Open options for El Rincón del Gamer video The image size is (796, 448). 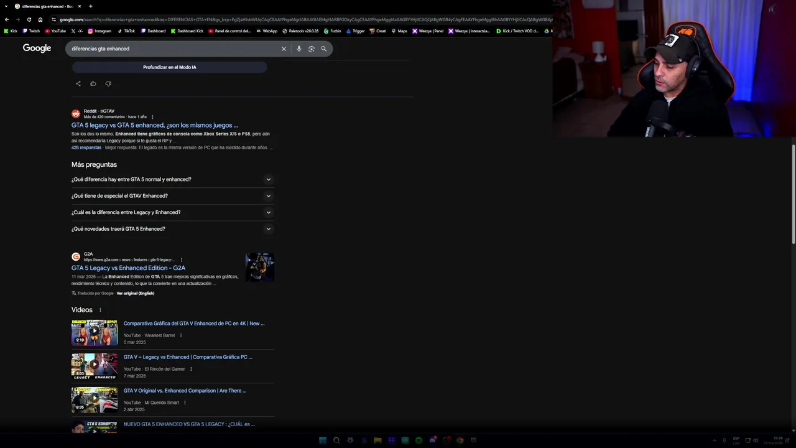click(x=191, y=369)
